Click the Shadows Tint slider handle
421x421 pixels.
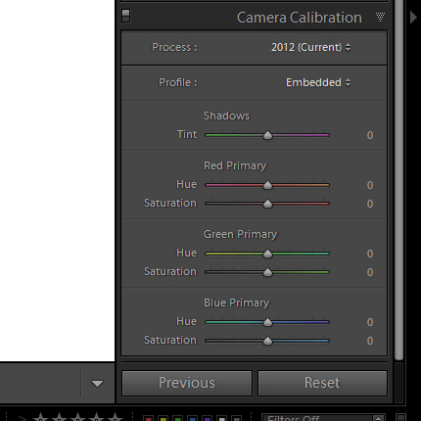(267, 135)
